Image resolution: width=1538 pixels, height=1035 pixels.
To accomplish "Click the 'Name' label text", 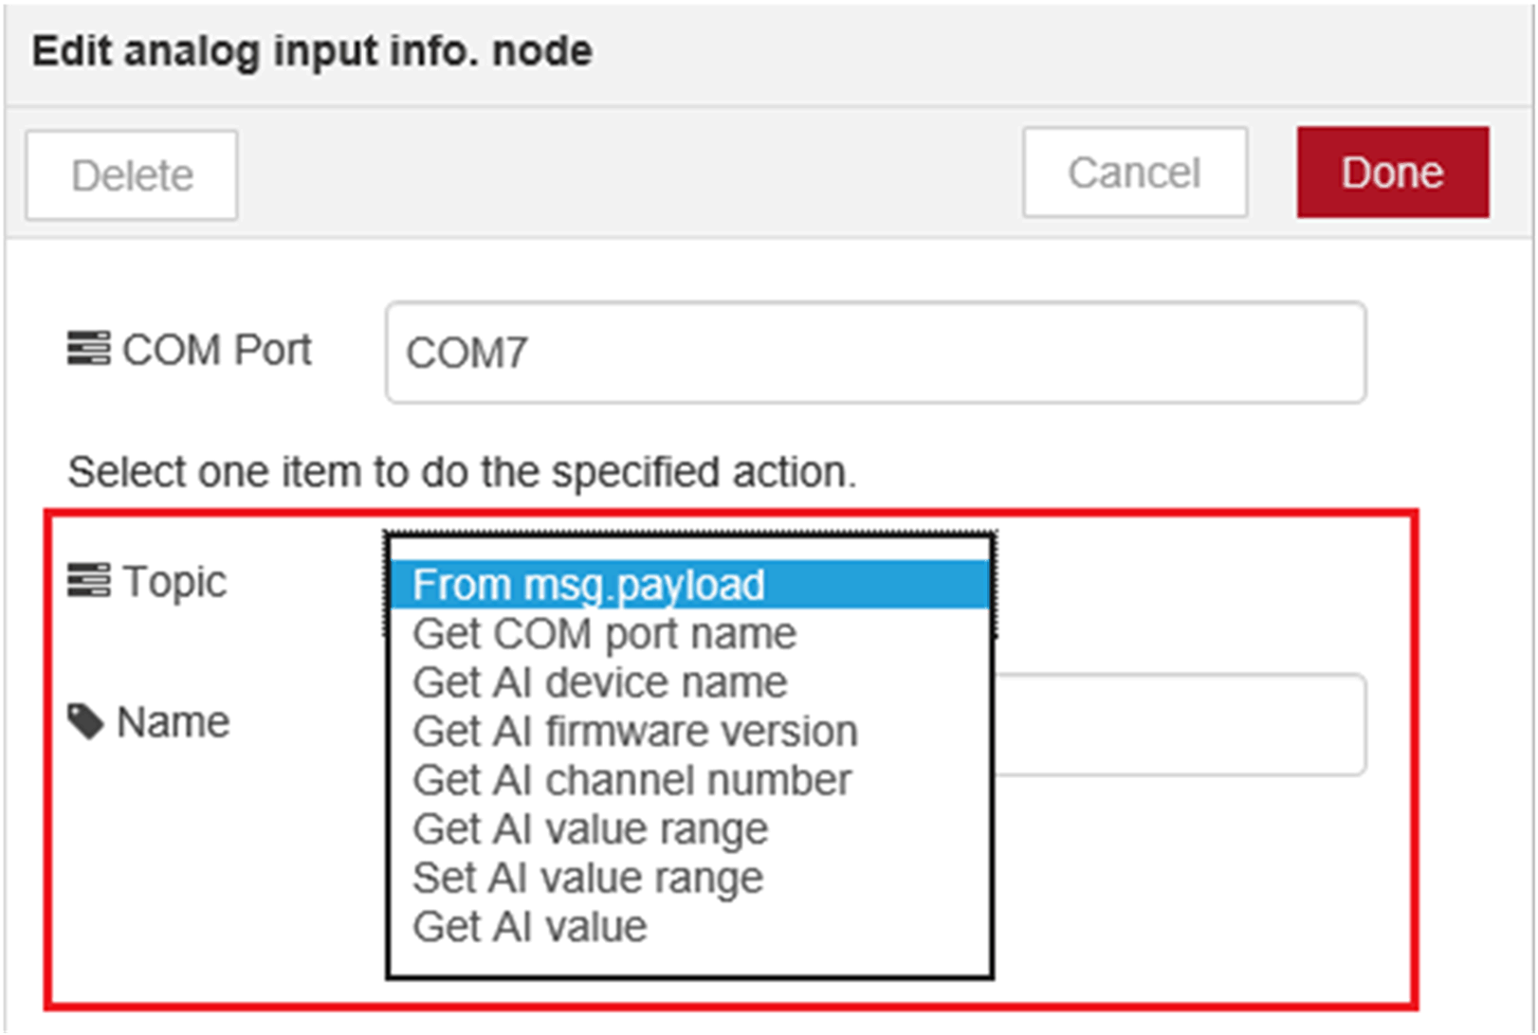I will (173, 722).
